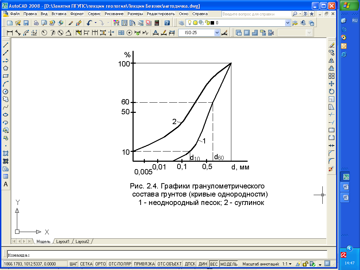This screenshot has height=270, width=360.
Task: Open the Размеры menu
Action: [135, 14]
